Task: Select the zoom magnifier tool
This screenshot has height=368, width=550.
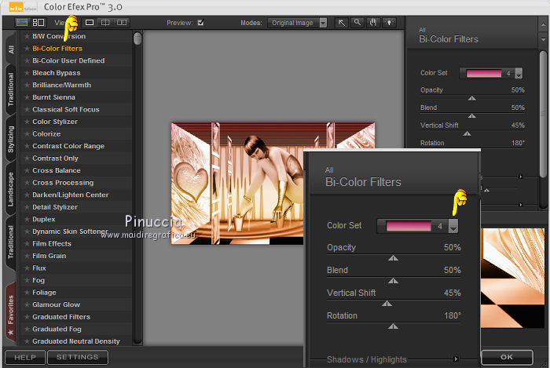Action: coord(357,23)
